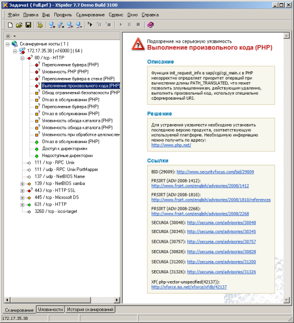The width and height of the screenshot is (294, 323).
Task: Switch to the Уязвимости tab
Action: (x=50, y=310)
